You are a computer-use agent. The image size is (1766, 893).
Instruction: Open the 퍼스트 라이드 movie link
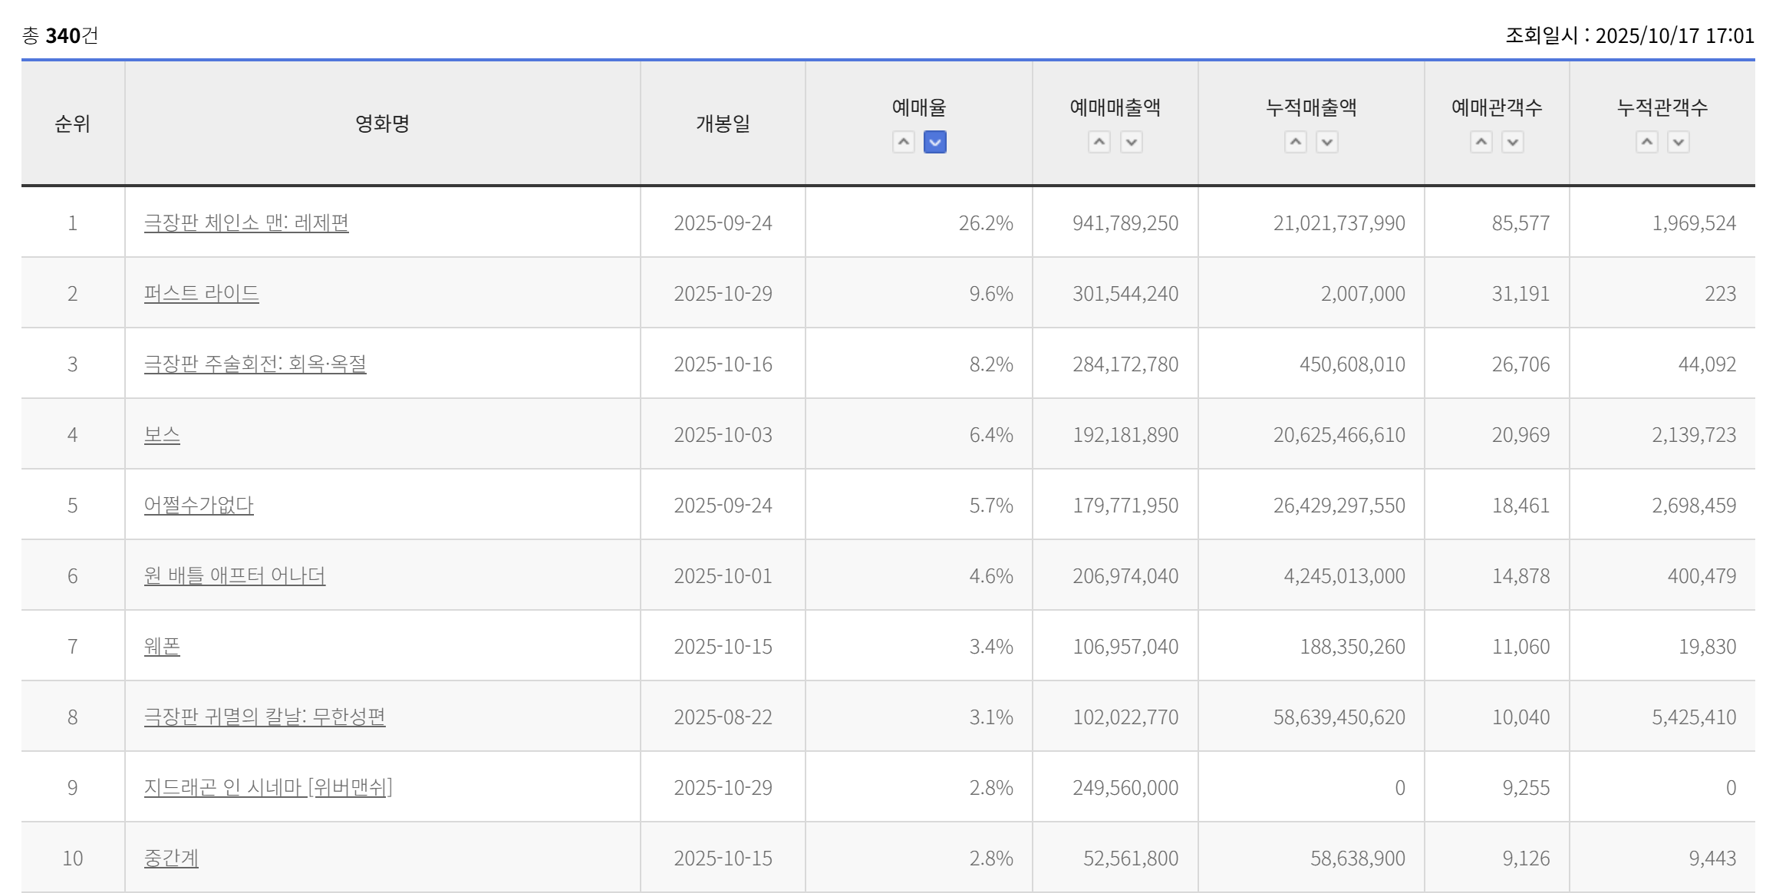pyautogui.click(x=201, y=293)
